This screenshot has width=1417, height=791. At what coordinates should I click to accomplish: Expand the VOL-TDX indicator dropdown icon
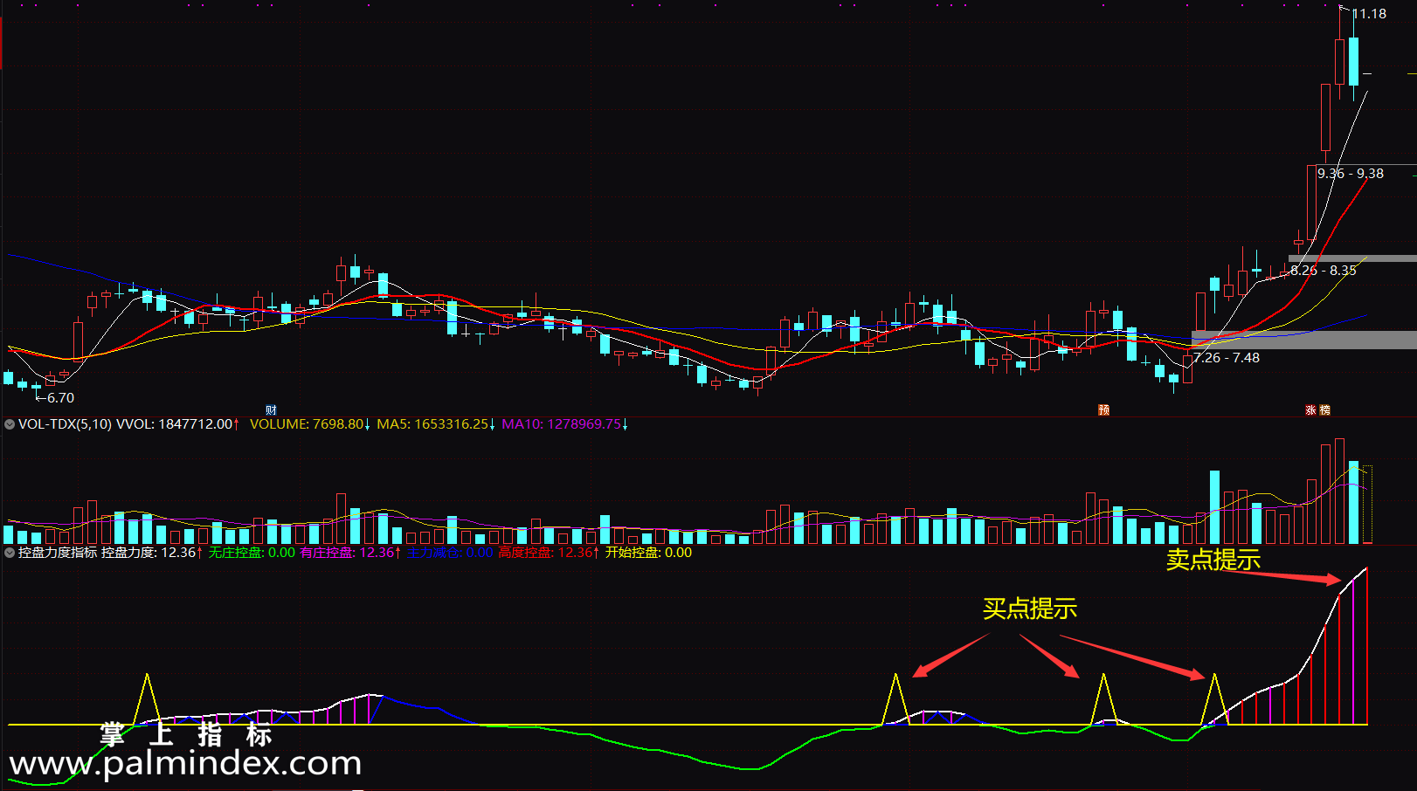click(10, 424)
